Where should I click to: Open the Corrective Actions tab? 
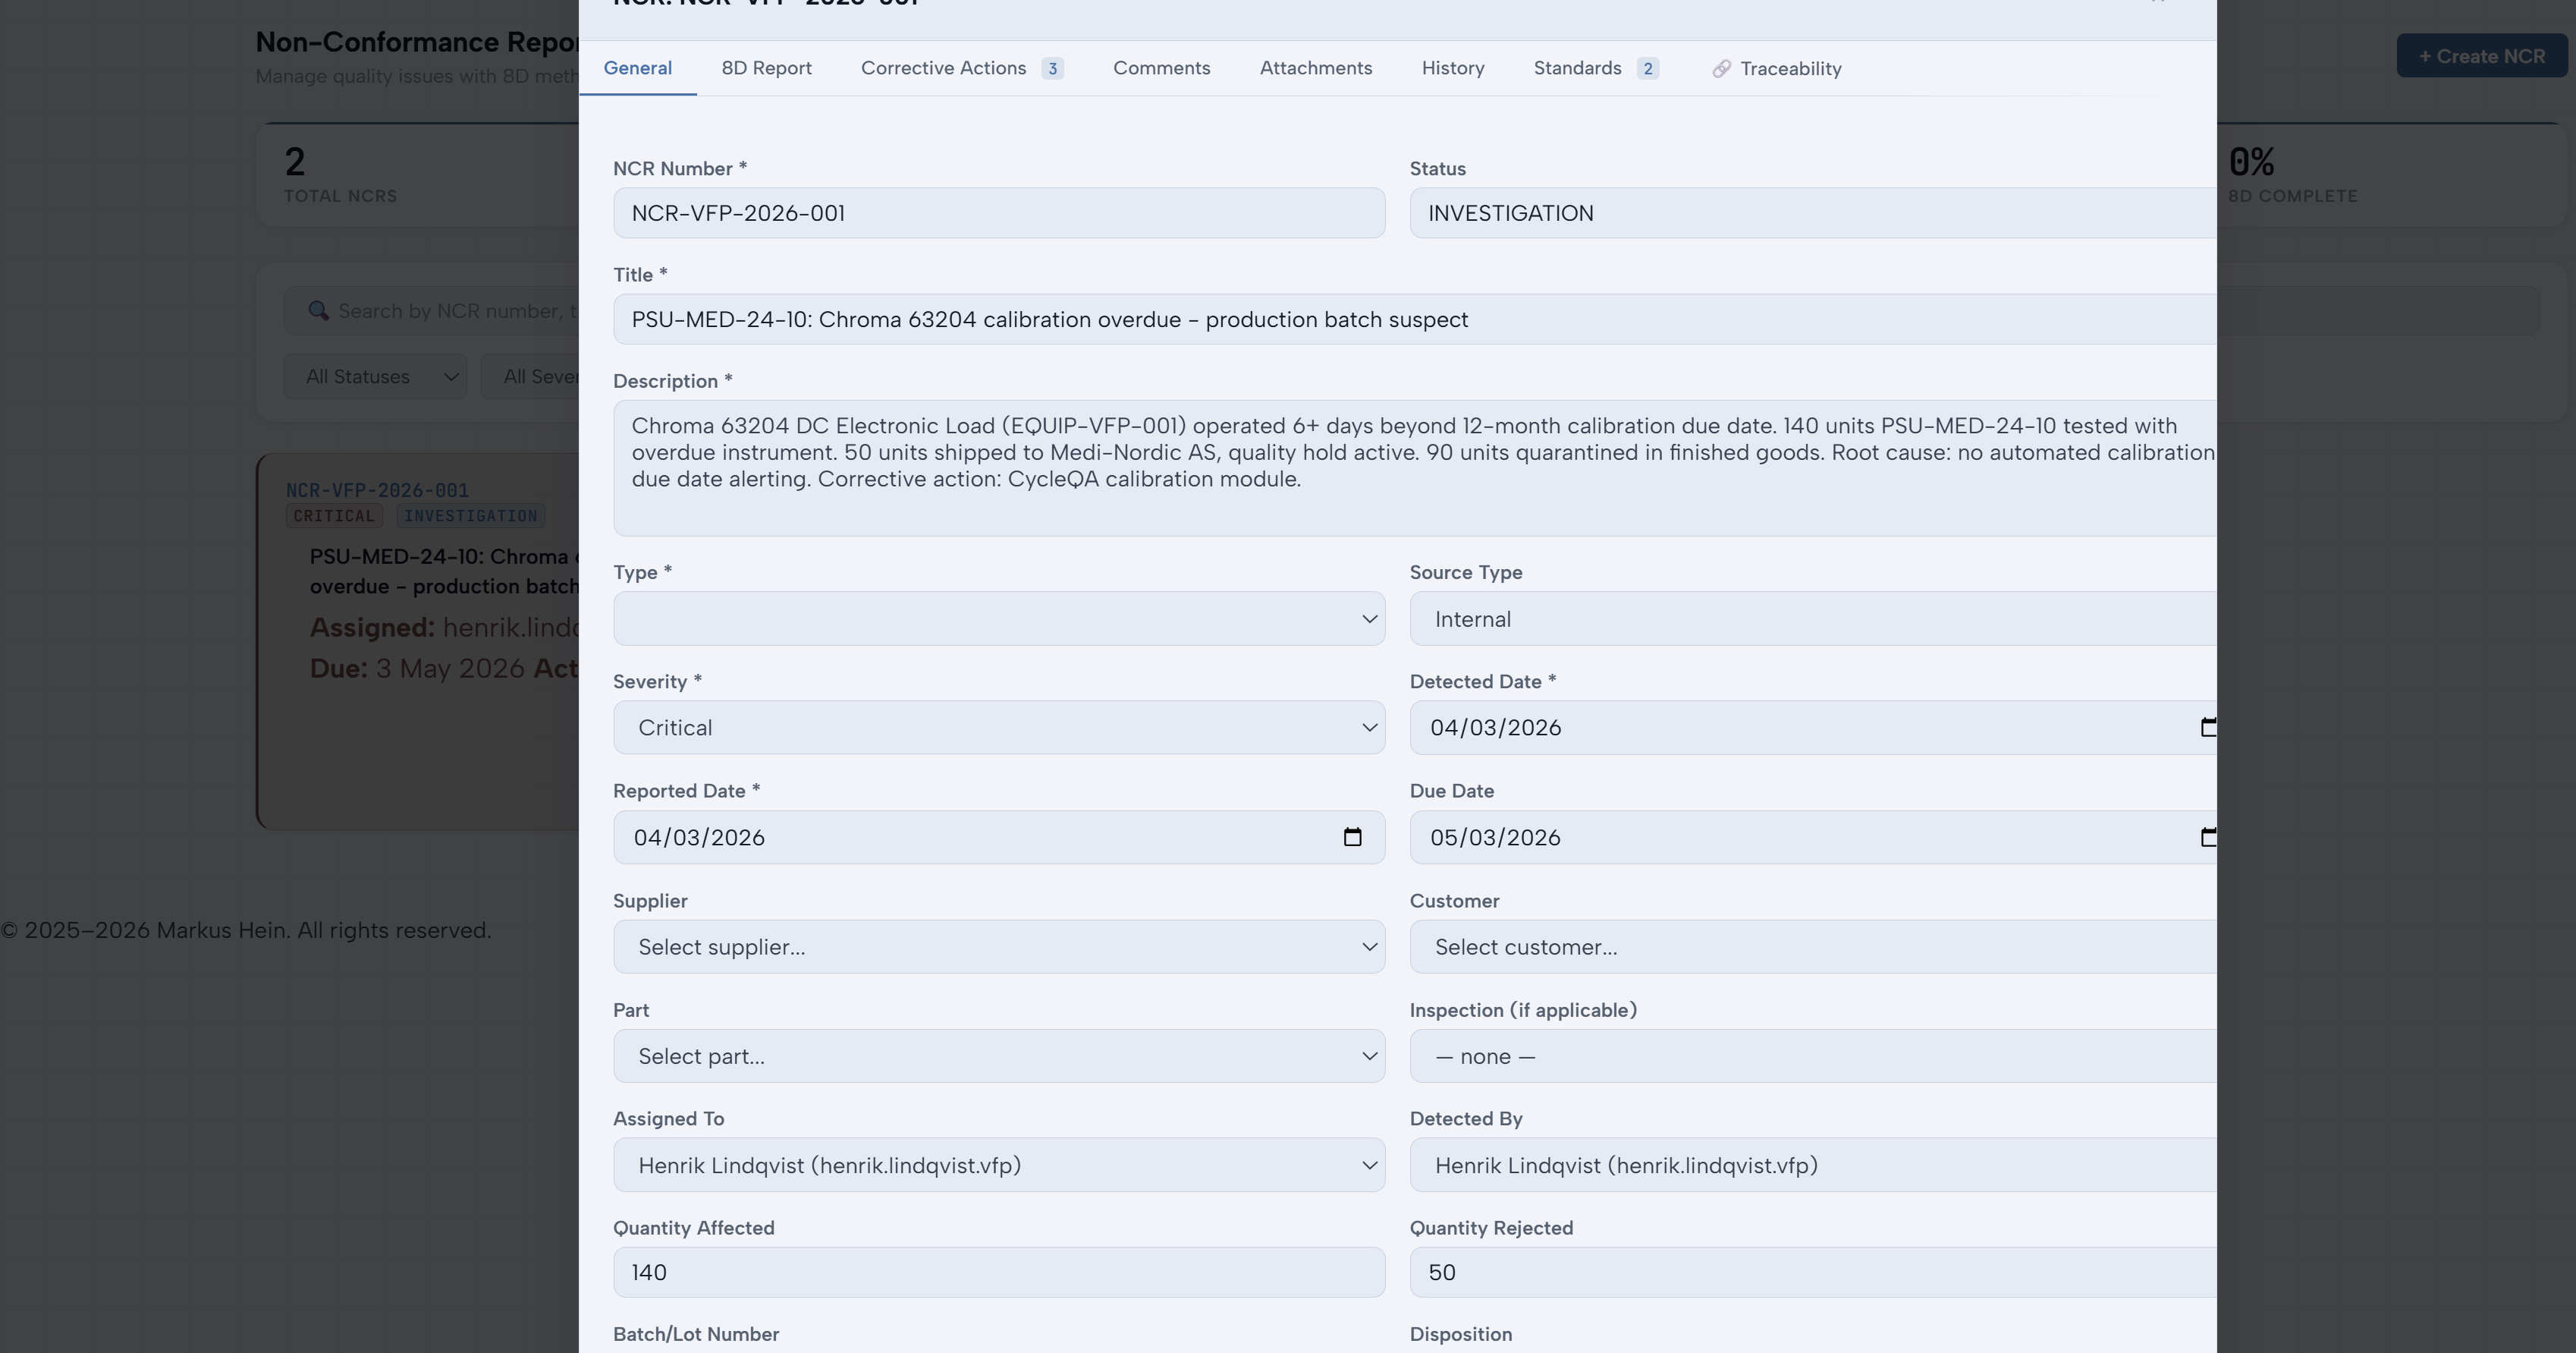(962, 68)
